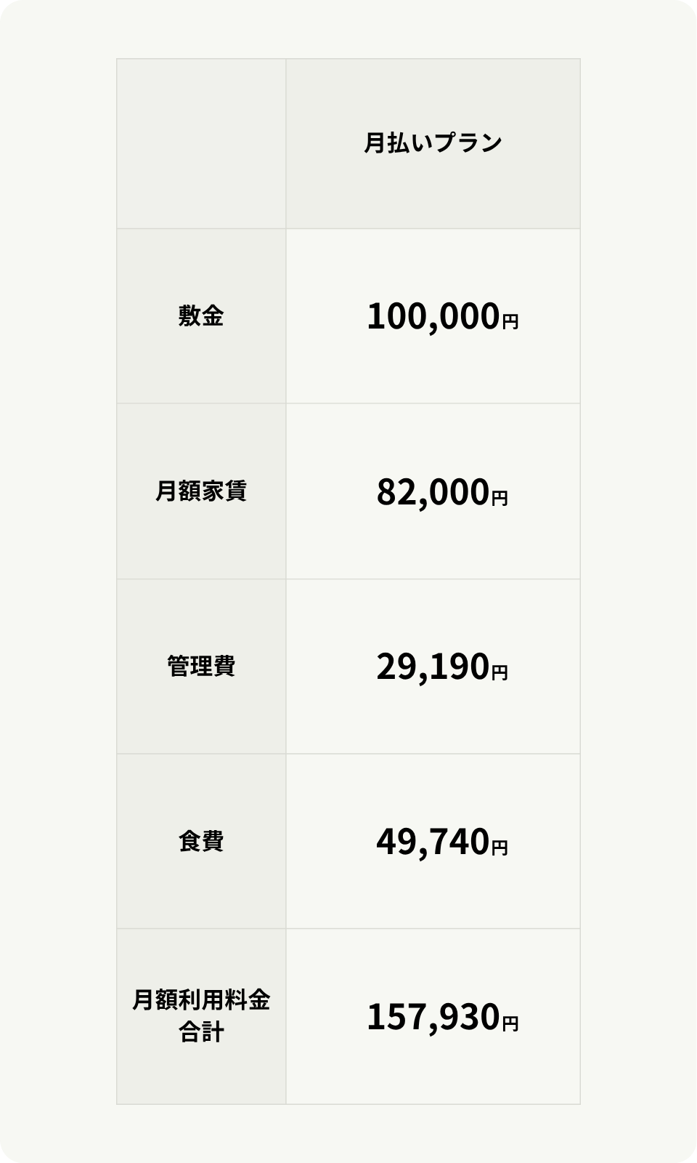Click the 82,000 monthly rent amount
This screenshot has width=697, height=1163.
[432, 492]
